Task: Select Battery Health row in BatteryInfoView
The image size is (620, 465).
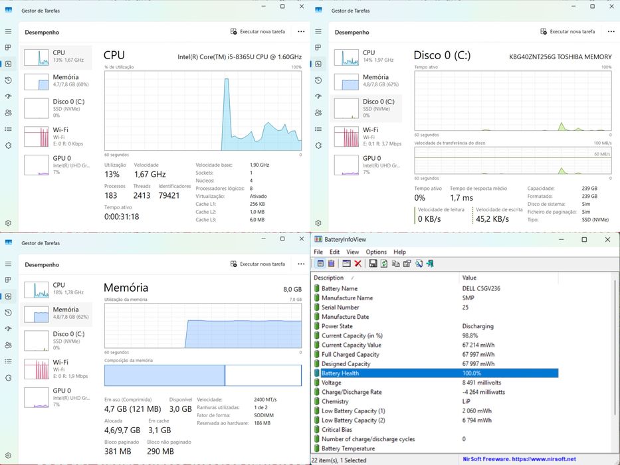Action: [x=435, y=373]
